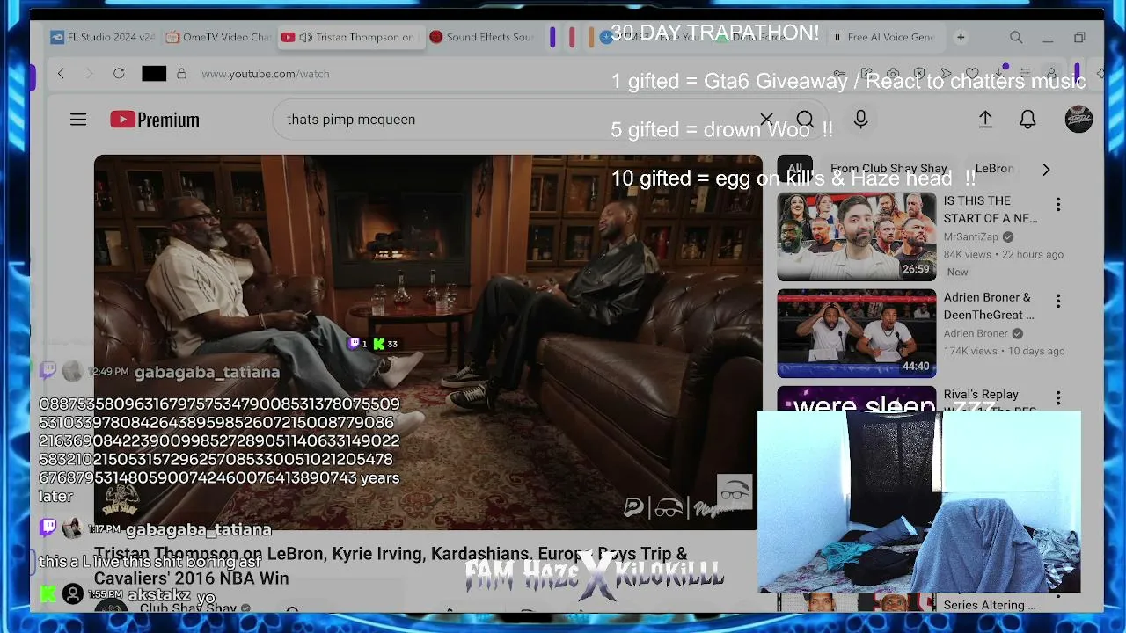Go back with the browser back arrow
The height and width of the screenshot is (633, 1126).
(61, 74)
